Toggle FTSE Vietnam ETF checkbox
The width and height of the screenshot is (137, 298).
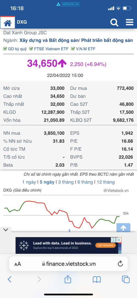31,49
